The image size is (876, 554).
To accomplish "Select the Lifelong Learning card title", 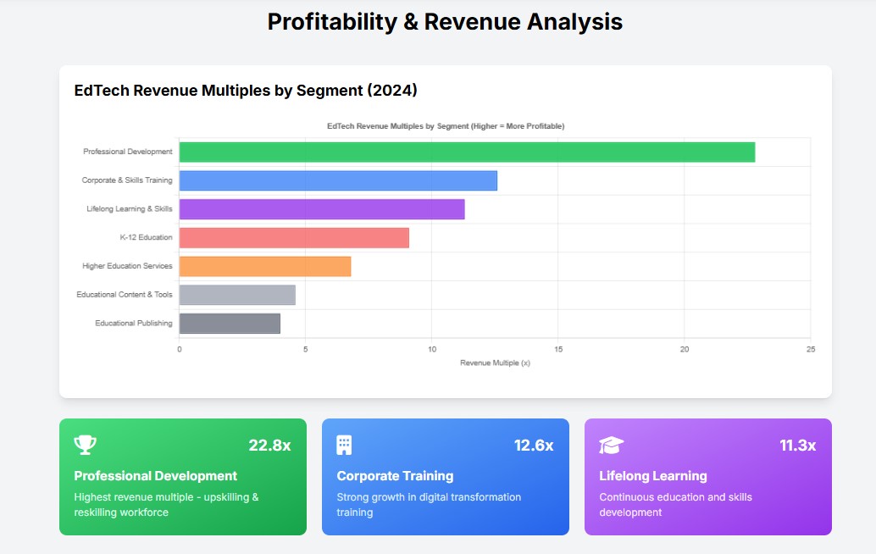I will coord(652,476).
